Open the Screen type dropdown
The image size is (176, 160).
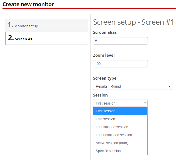pos(132,86)
